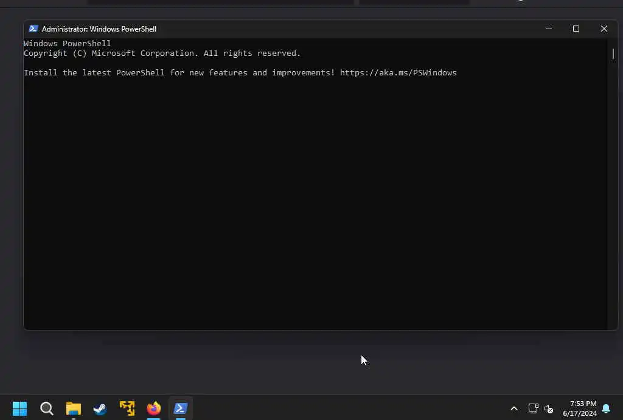Click the https://aka.ms/PSWindows link text

click(x=398, y=73)
